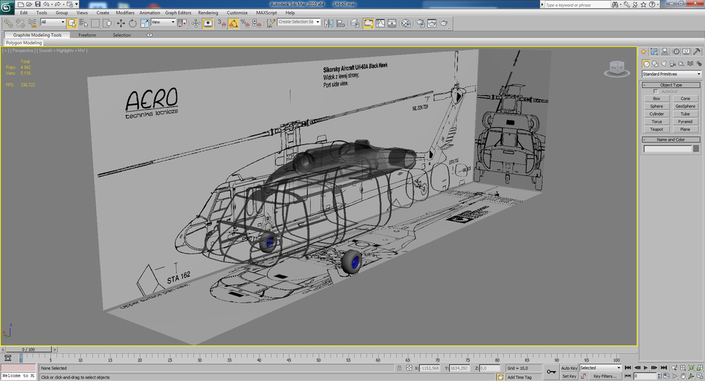The width and height of the screenshot is (705, 381).
Task: Open the Graph Editors menu
Action: [178, 13]
